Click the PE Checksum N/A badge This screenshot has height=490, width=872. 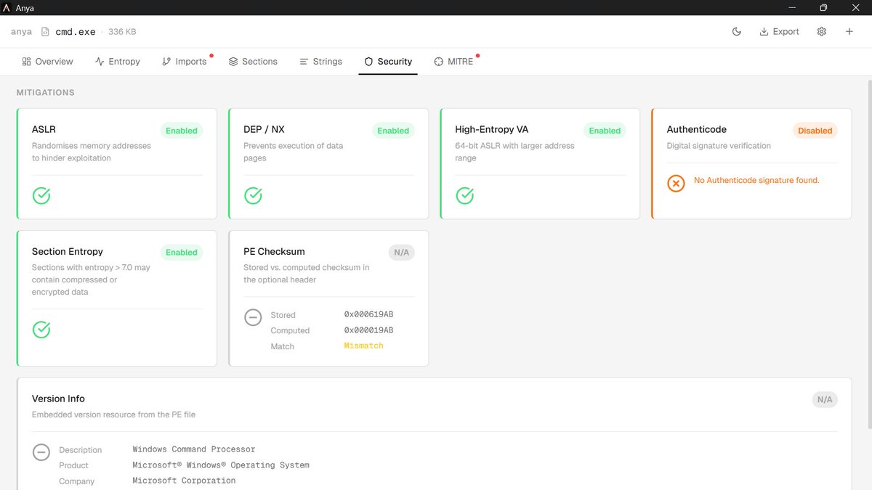(401, 253)
